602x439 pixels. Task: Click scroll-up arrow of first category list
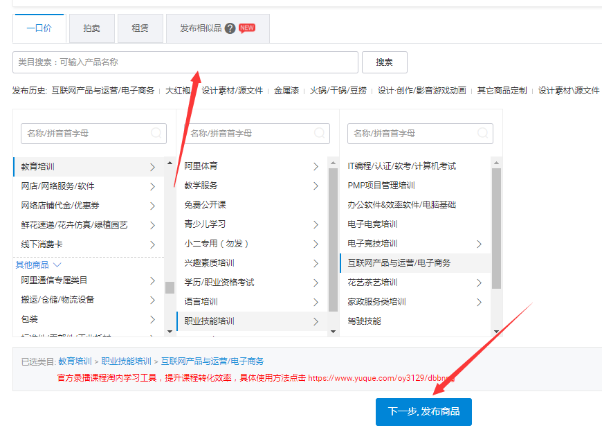pyautogui.click(x=170, y=163)
